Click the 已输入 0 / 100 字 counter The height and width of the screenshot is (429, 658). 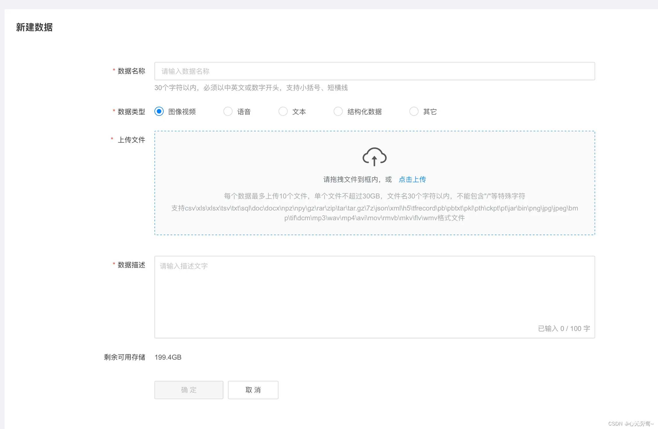pyautogui.click(x=564, y=329)
